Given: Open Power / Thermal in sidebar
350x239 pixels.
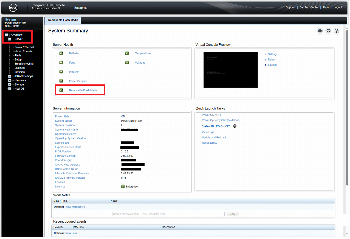Looking at the screenshot, I should click(24, 47).
